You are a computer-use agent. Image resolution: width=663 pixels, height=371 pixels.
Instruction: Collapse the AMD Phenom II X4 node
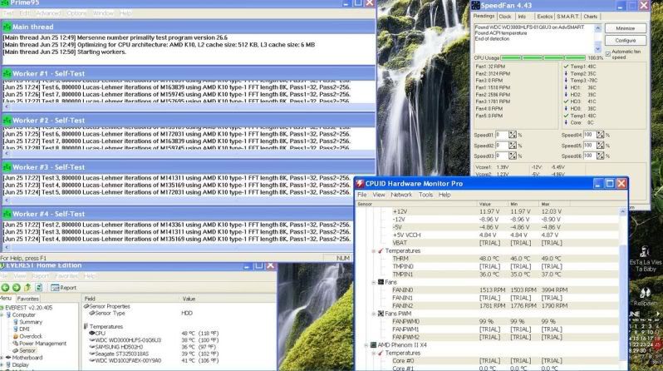(x=367, y=344)
